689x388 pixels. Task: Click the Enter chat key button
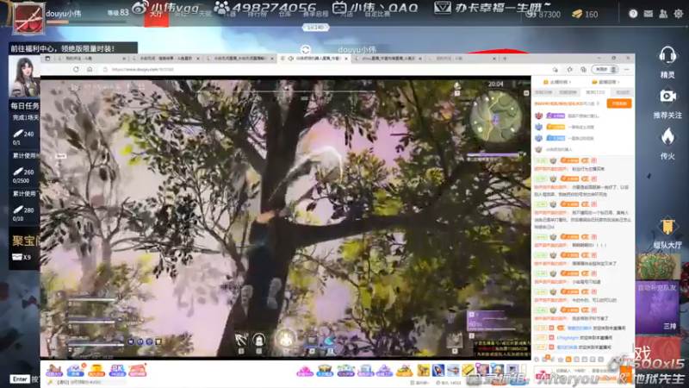pyautogui.click(x=20, y=379)
